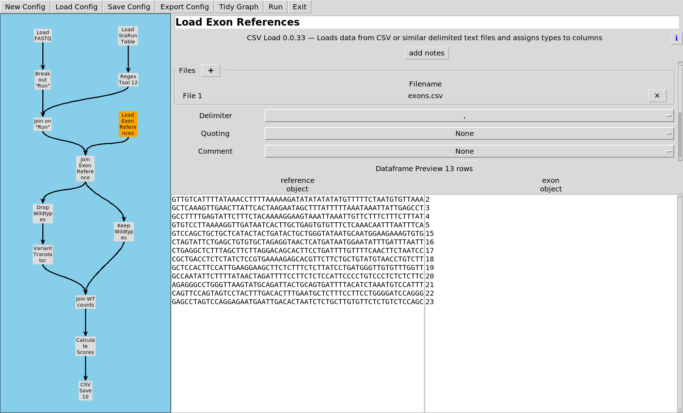Select the Calculate Scores node
The height and width of the screenshot is (413, 683).
85,346
